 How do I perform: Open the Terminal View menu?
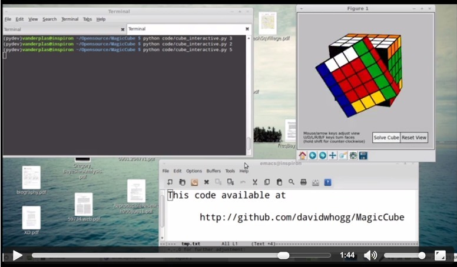(33, 19)
